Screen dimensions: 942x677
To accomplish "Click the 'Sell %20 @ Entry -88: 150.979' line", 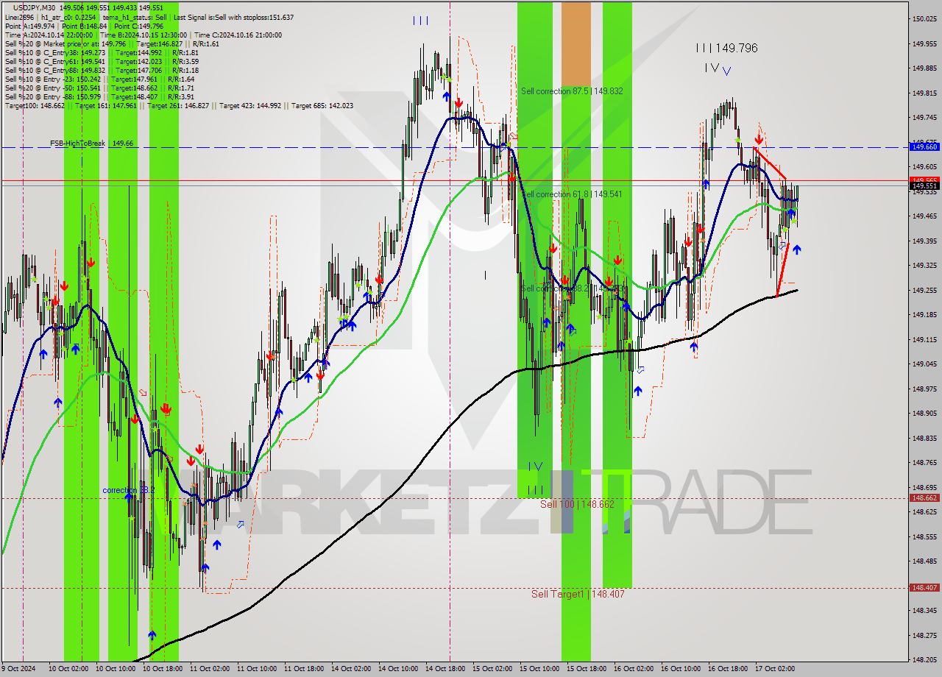I will point(99,97).
